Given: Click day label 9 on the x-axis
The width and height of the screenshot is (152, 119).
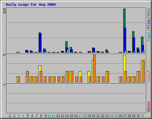Looking at the screenshot, I should [45, 116].
